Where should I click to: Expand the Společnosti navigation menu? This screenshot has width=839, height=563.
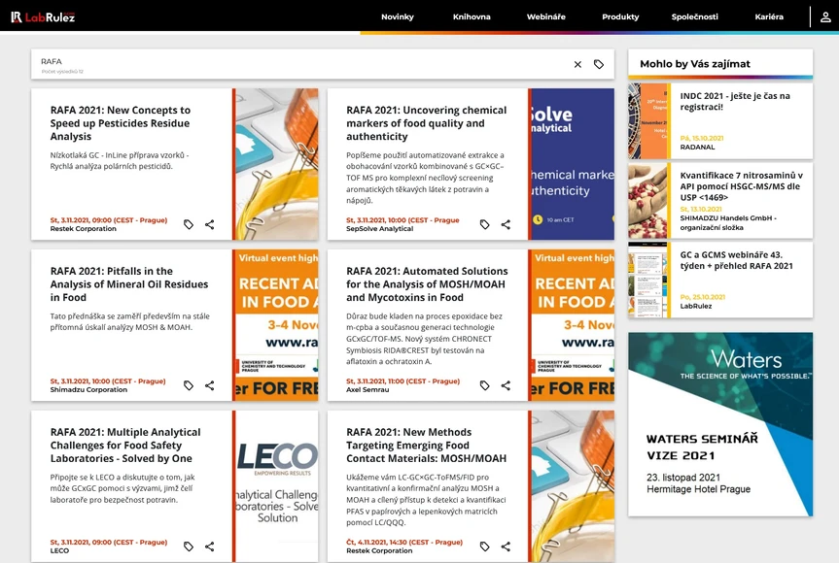click(694, 17)
